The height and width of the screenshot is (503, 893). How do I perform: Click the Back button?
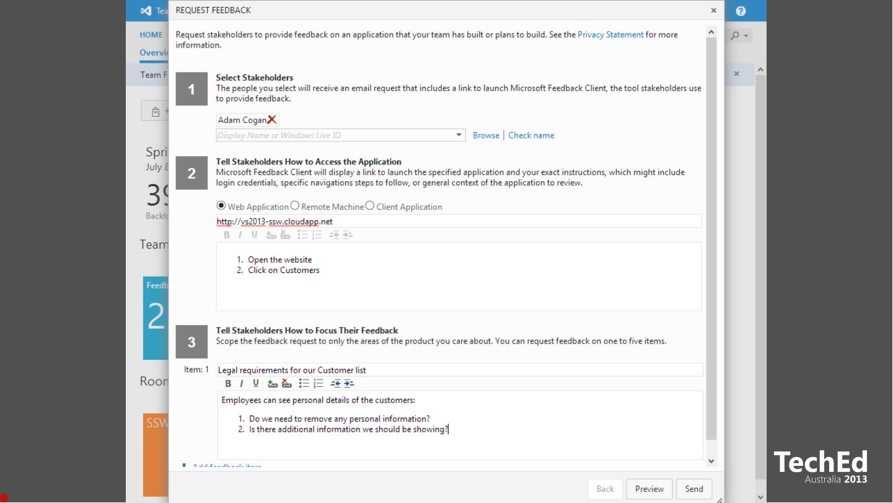pos(605,489)
